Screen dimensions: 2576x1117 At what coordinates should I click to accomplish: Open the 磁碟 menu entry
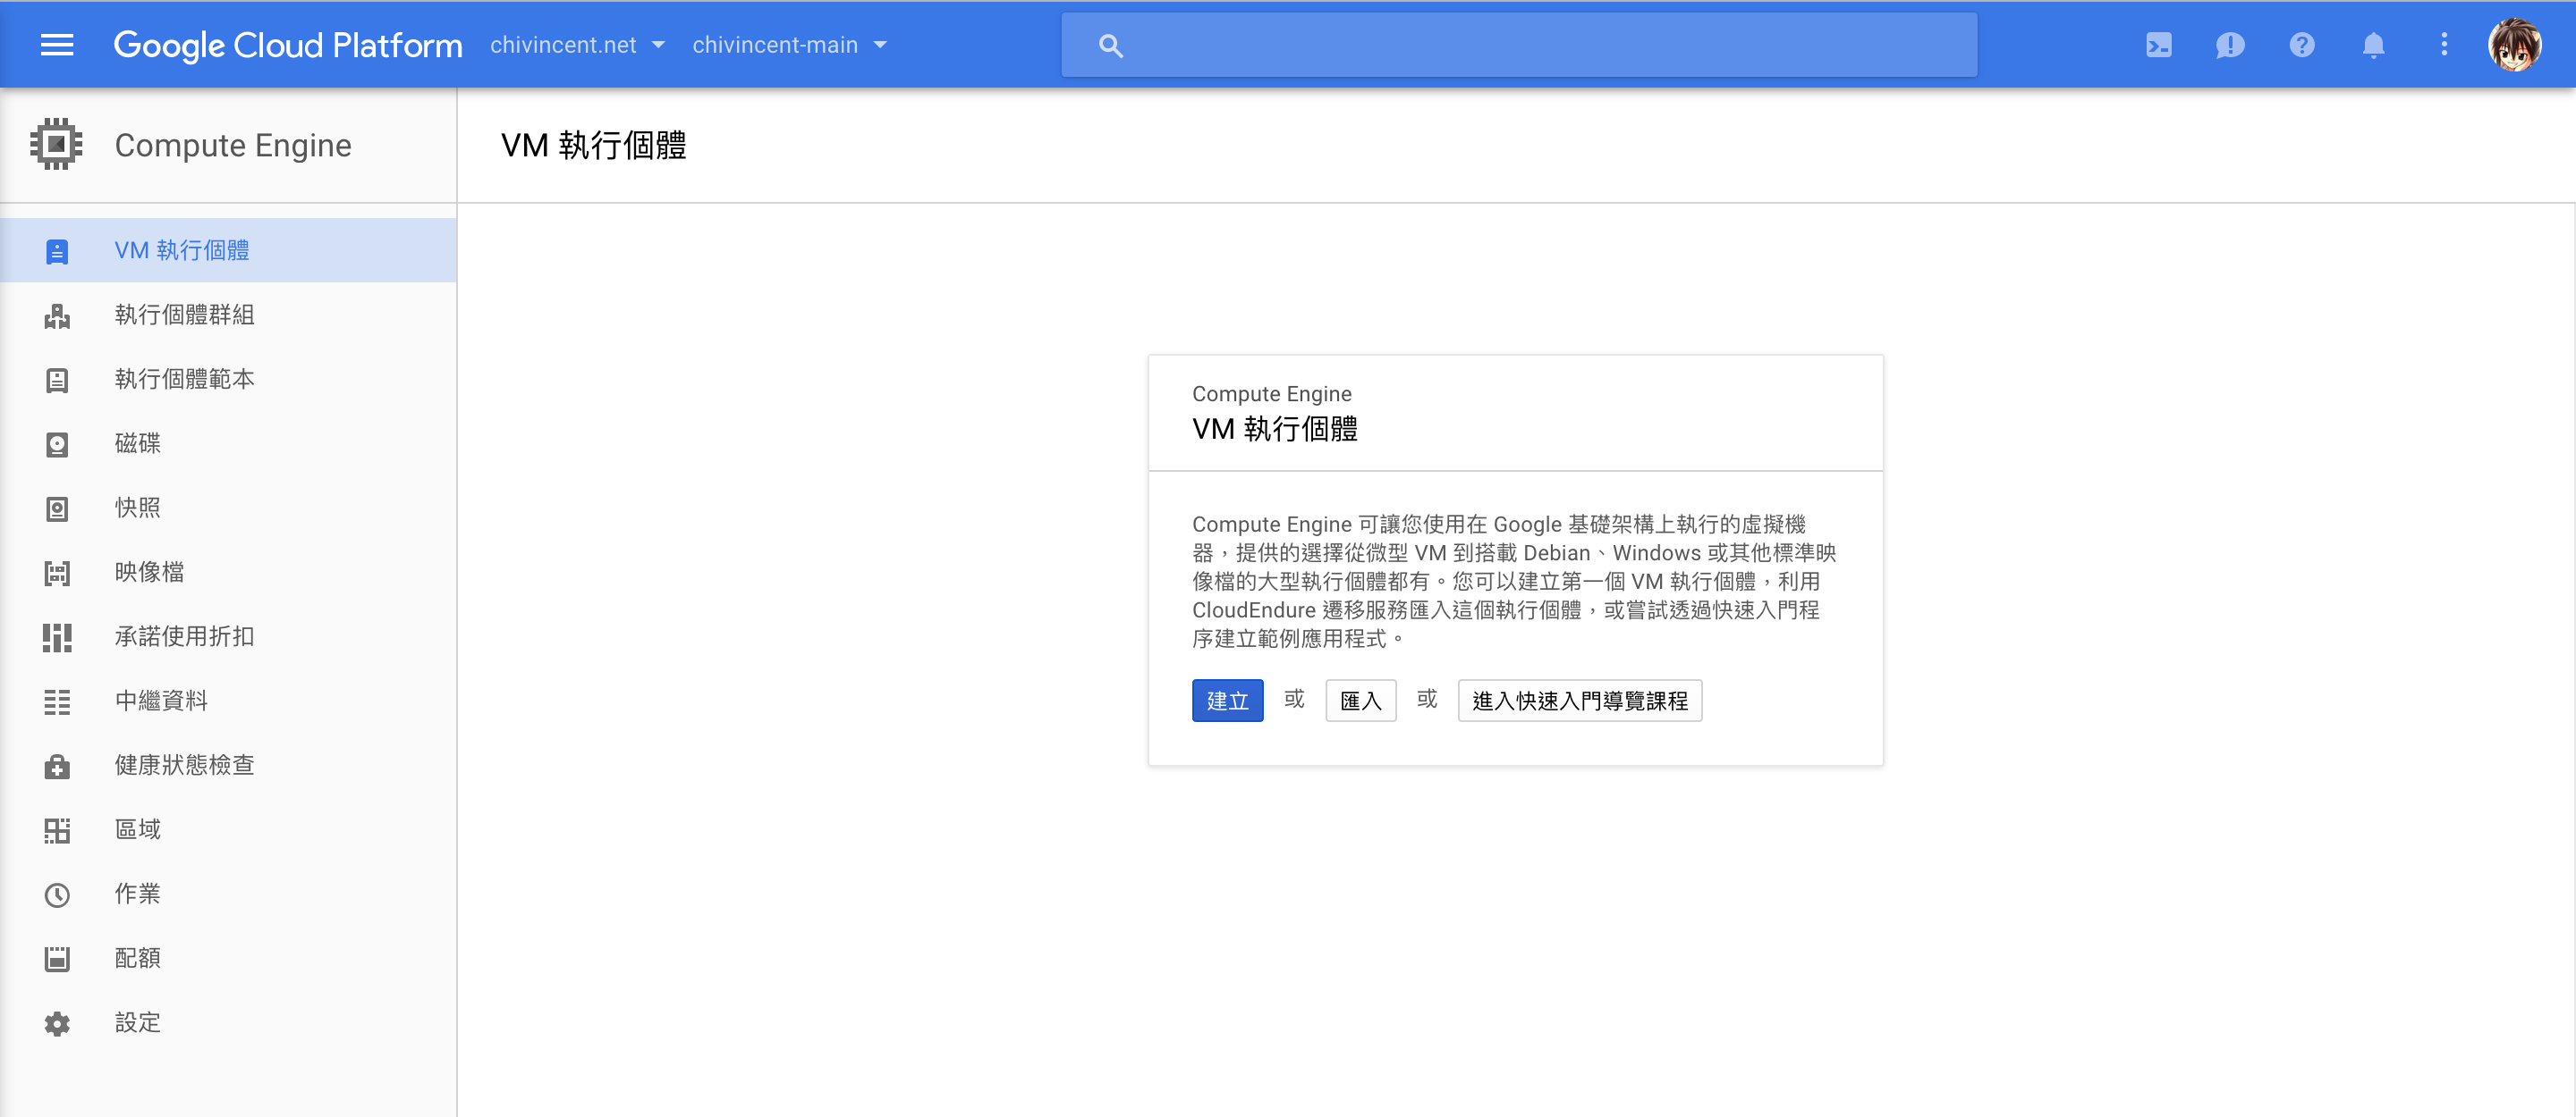tap(228, 443)
